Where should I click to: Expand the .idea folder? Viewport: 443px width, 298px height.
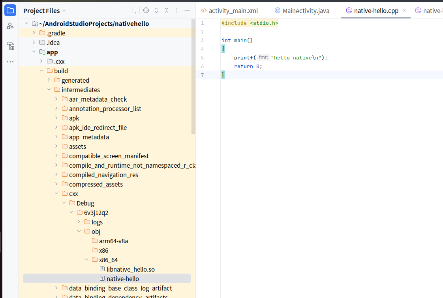[34, 42]
